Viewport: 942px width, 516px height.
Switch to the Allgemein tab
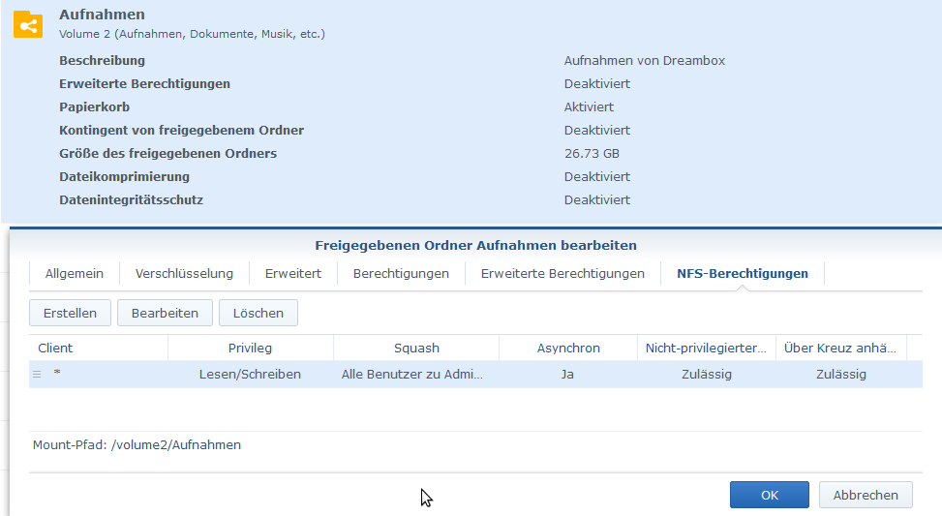click(74, 274)
